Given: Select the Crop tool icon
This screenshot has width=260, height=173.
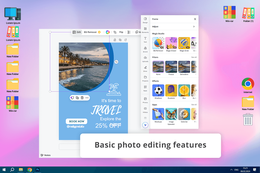Looking at the screenshot, I should 115,32.
